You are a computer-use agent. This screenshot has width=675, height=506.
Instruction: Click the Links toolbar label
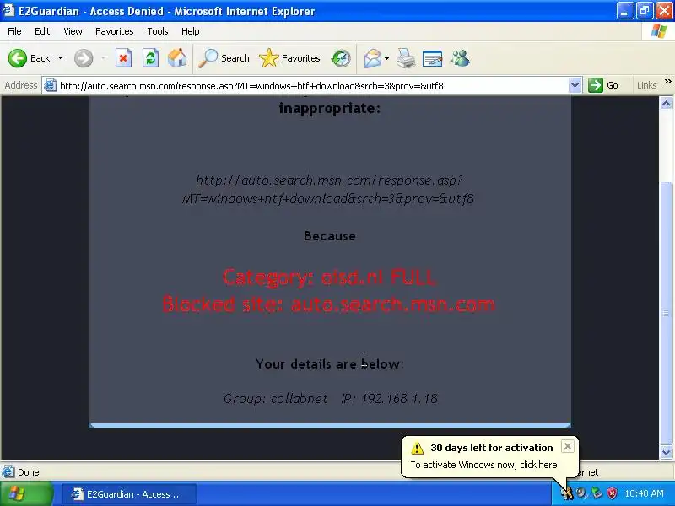(x=646, y=85)
